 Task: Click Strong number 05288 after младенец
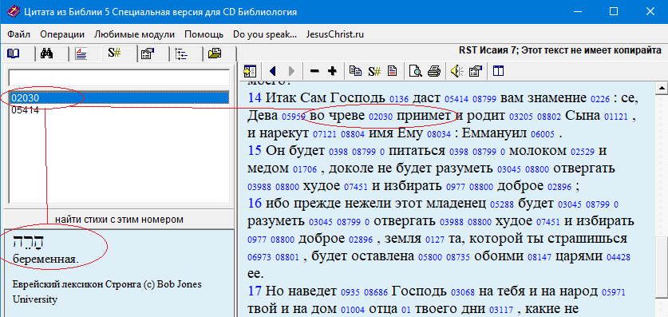point(502,204)
